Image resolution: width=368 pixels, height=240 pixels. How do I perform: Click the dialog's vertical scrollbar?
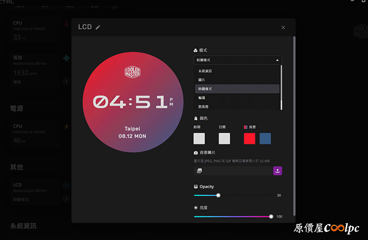[x=294, y=126]
